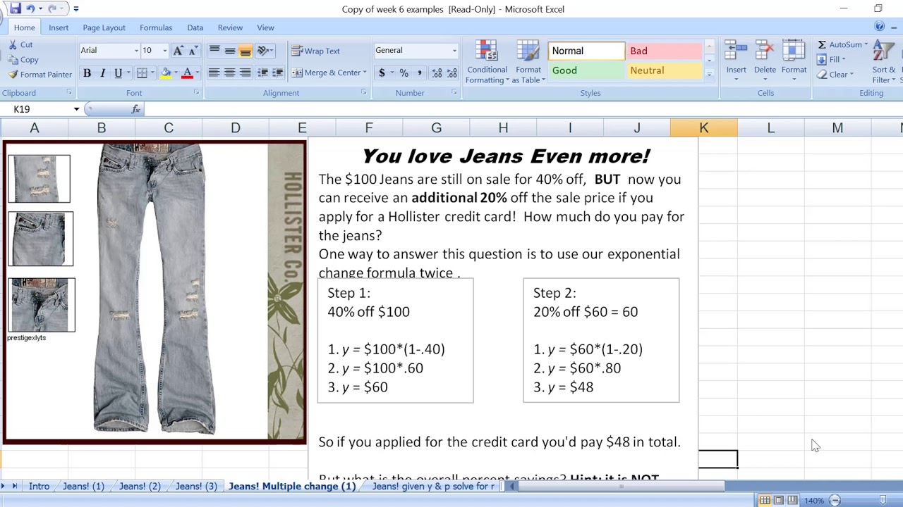Screen dimensions: 903x507
Task: Toggle Bold formatting
Action: 87,73
